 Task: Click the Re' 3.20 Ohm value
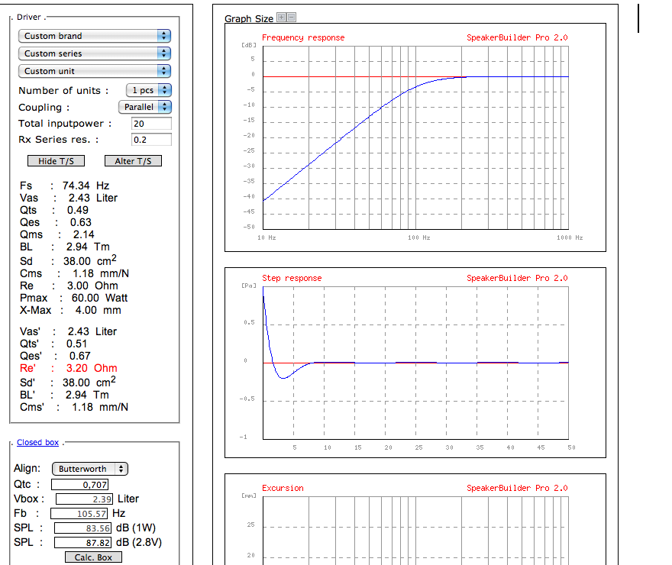point(69,368)
